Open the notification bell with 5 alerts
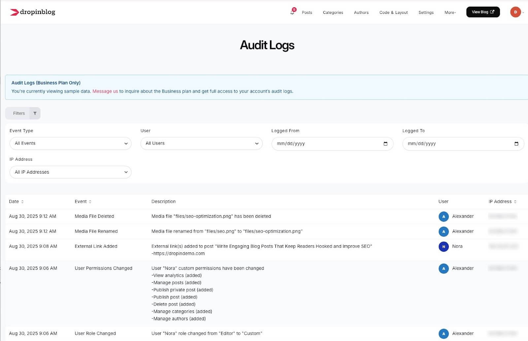This screenshot has width=528, height=341. (x=292, y=13)
